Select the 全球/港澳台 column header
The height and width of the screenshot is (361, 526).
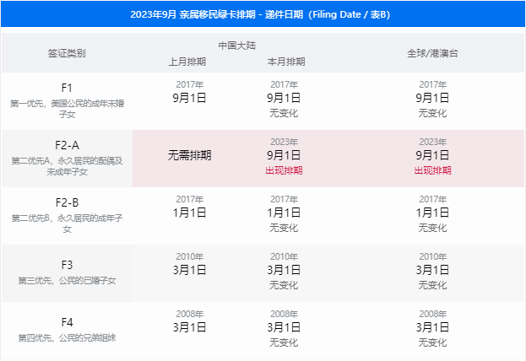tap(432, 52)
